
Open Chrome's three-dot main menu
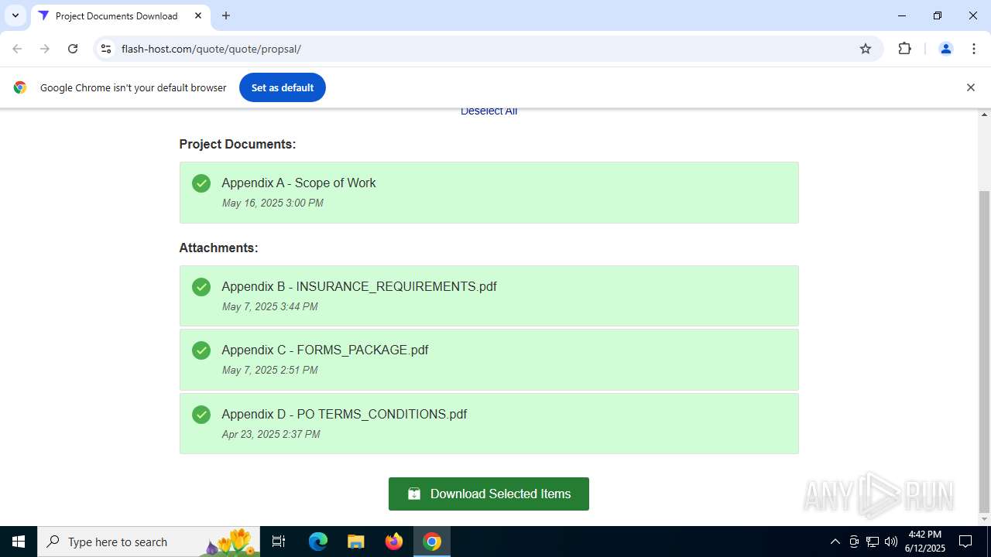[x=974, y=49]
